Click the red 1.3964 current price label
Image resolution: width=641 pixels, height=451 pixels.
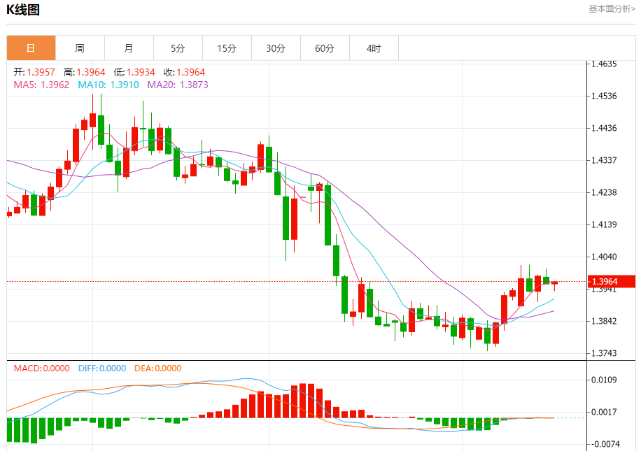pos(611,282)
